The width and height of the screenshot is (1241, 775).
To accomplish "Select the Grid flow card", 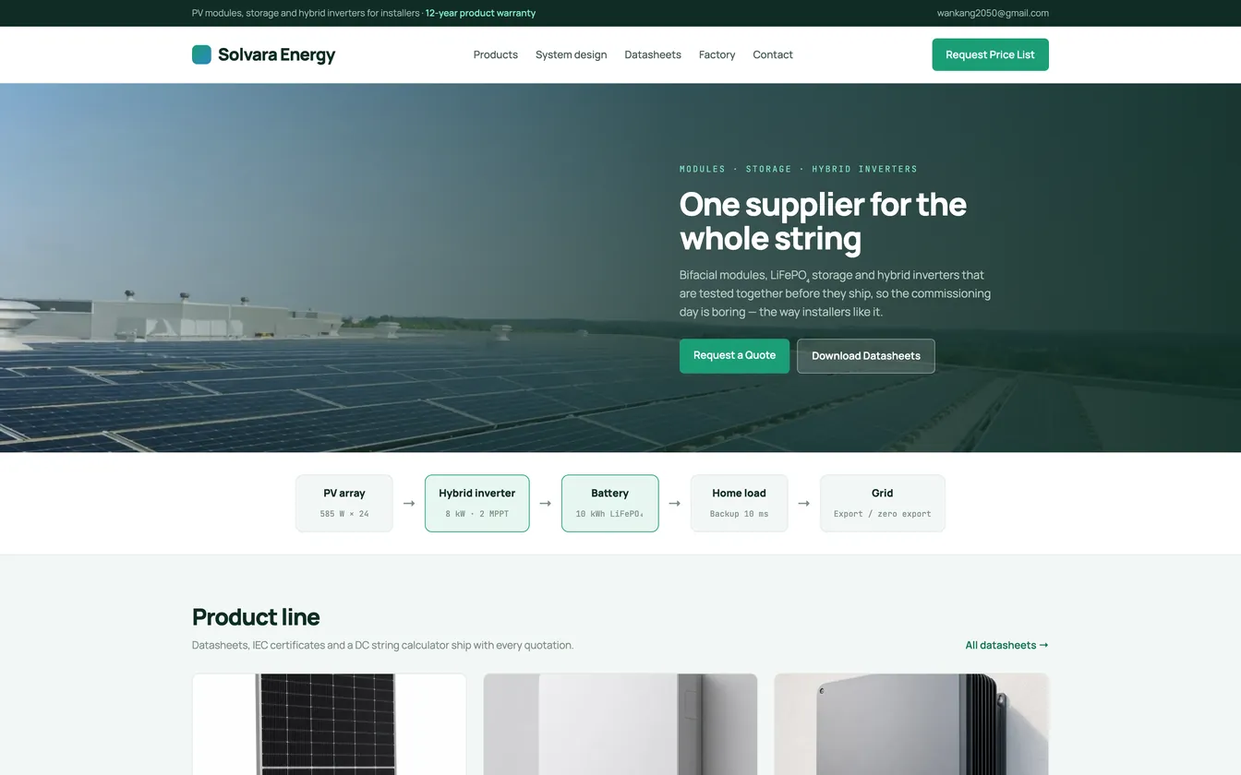I will click(x=883, y=503).
